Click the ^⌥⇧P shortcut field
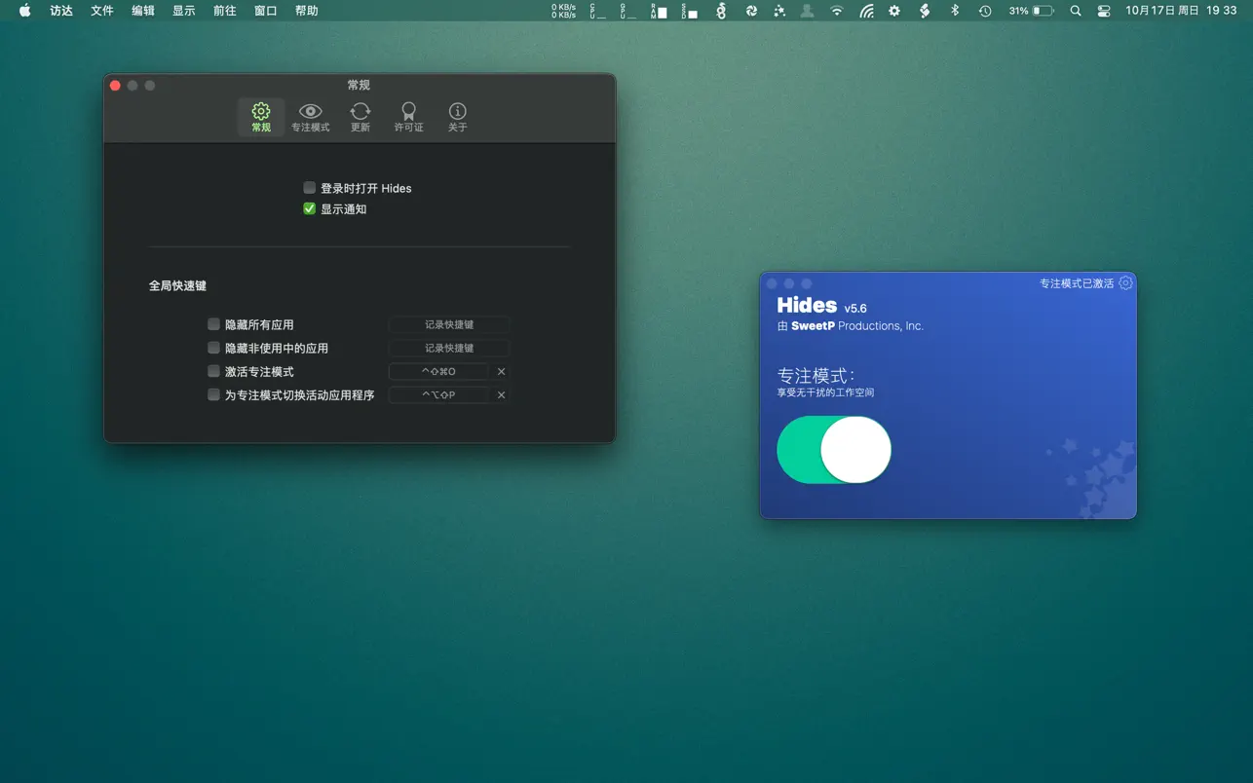 438,394
